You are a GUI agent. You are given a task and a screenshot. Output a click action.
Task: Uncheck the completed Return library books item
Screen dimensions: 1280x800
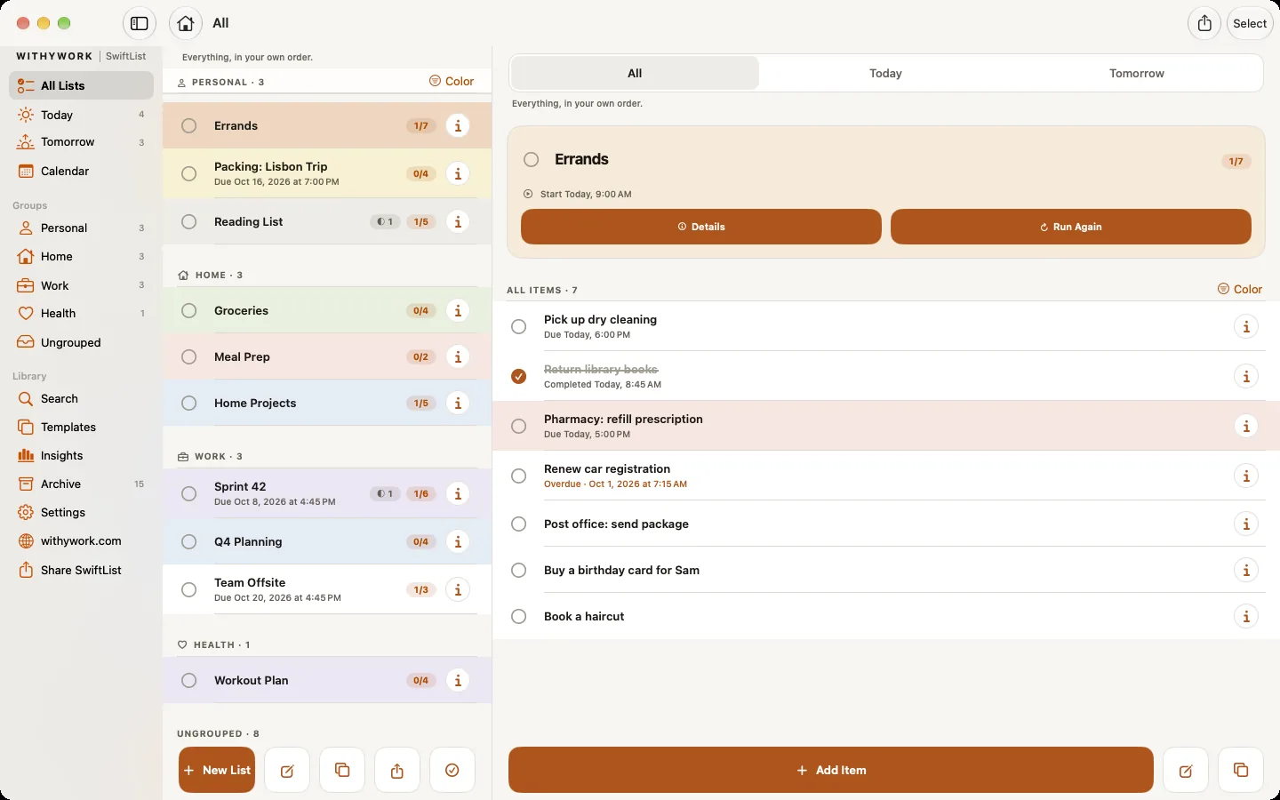(519, 376)
